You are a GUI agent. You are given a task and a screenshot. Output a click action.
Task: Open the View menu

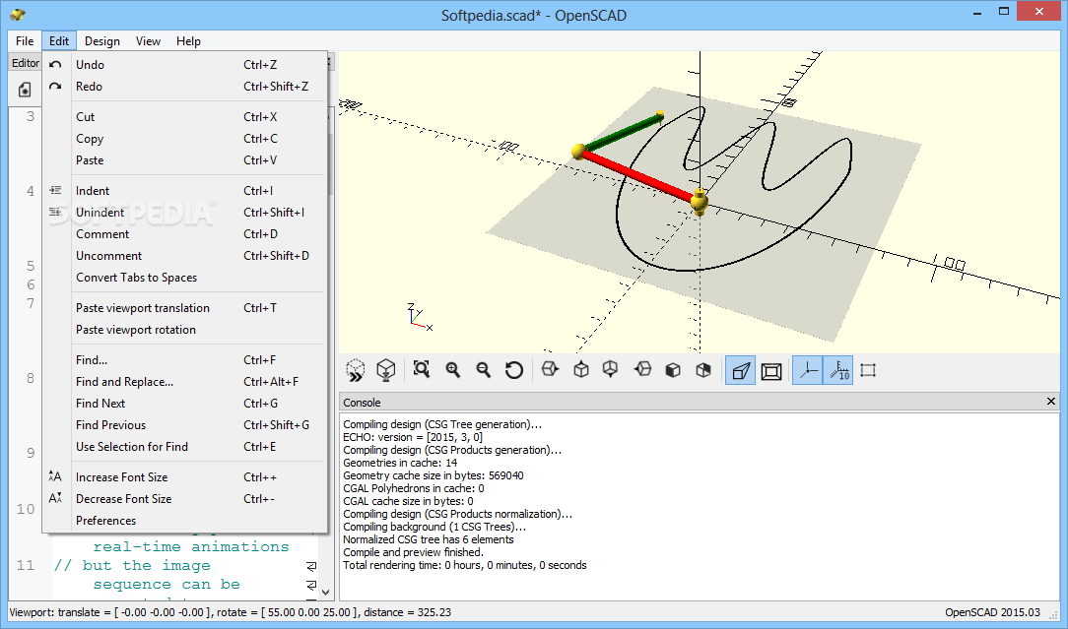[x=148, y=40]
